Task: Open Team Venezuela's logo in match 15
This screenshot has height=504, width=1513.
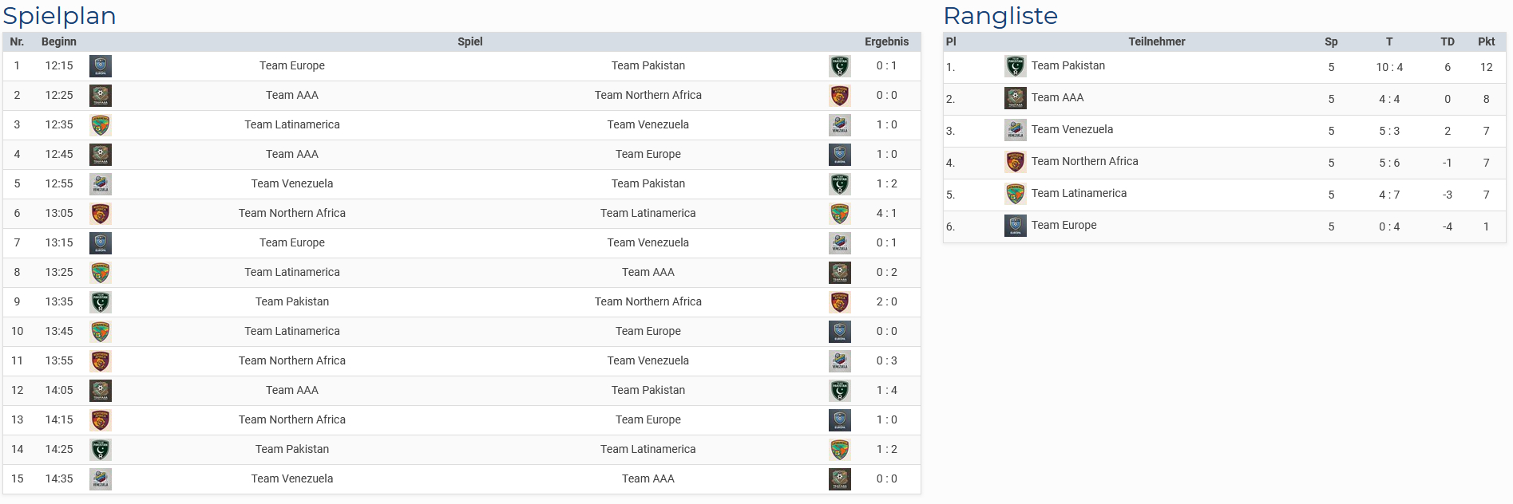Action: point(101,479)
